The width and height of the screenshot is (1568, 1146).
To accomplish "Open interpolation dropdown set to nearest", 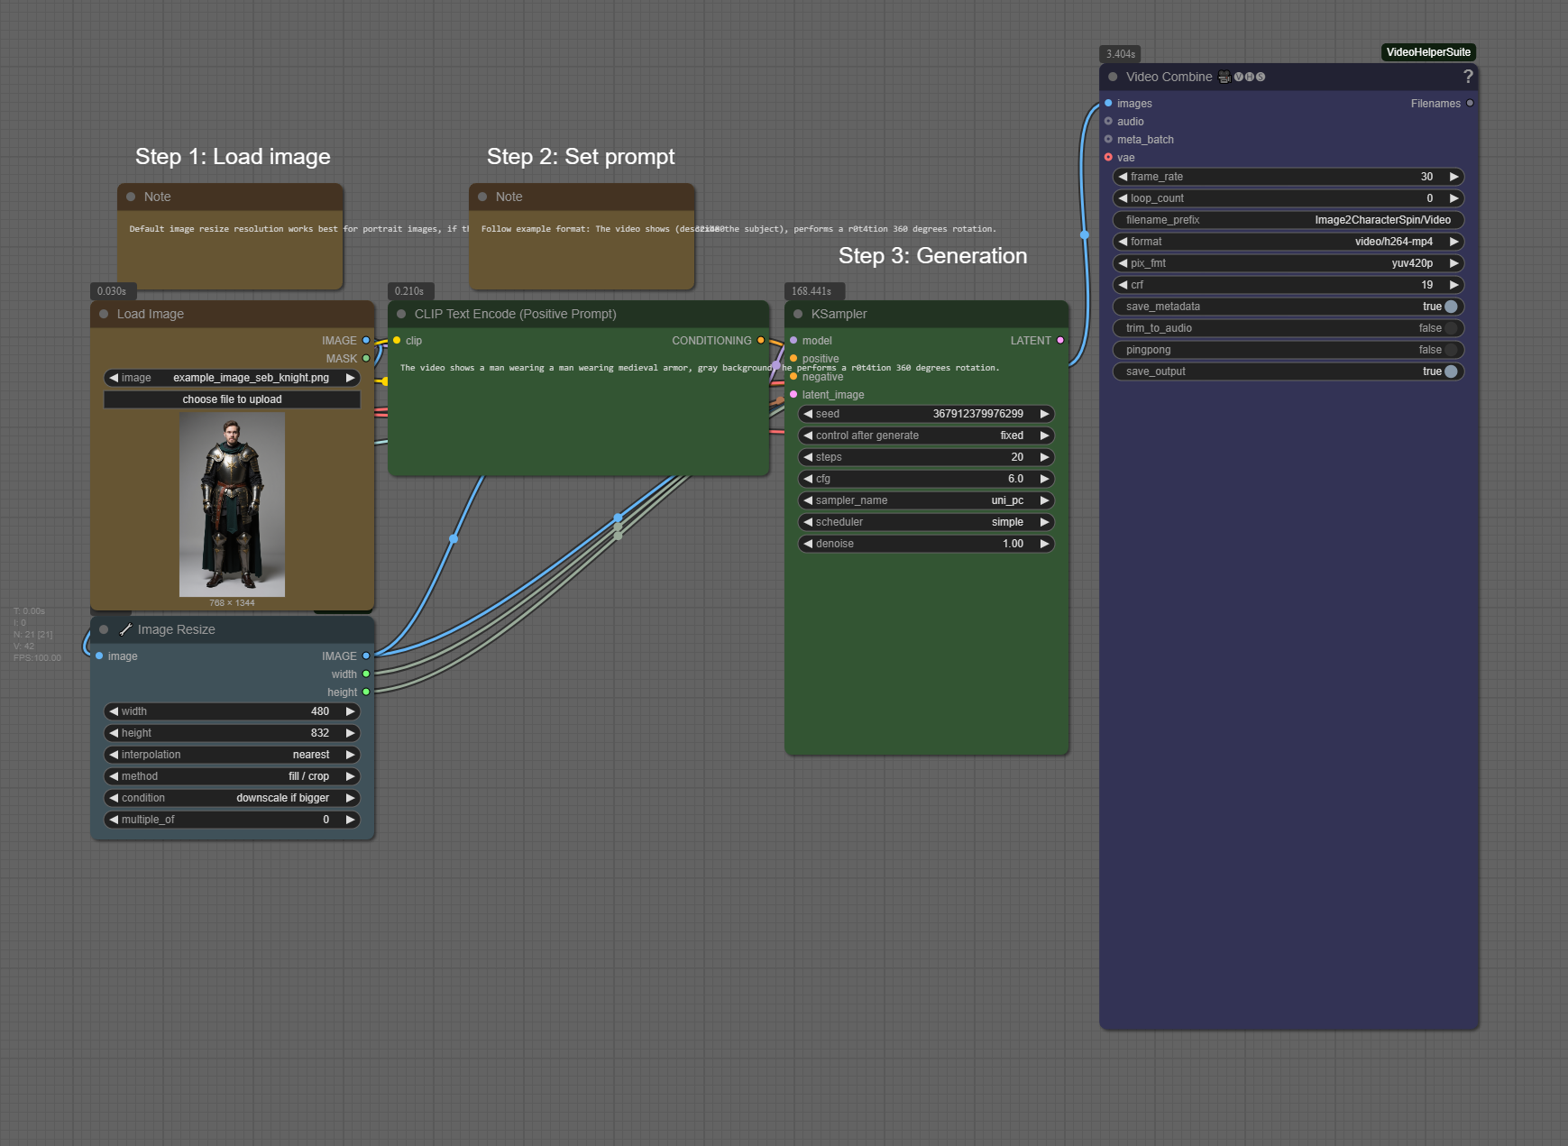I will [x=232, y=755].
